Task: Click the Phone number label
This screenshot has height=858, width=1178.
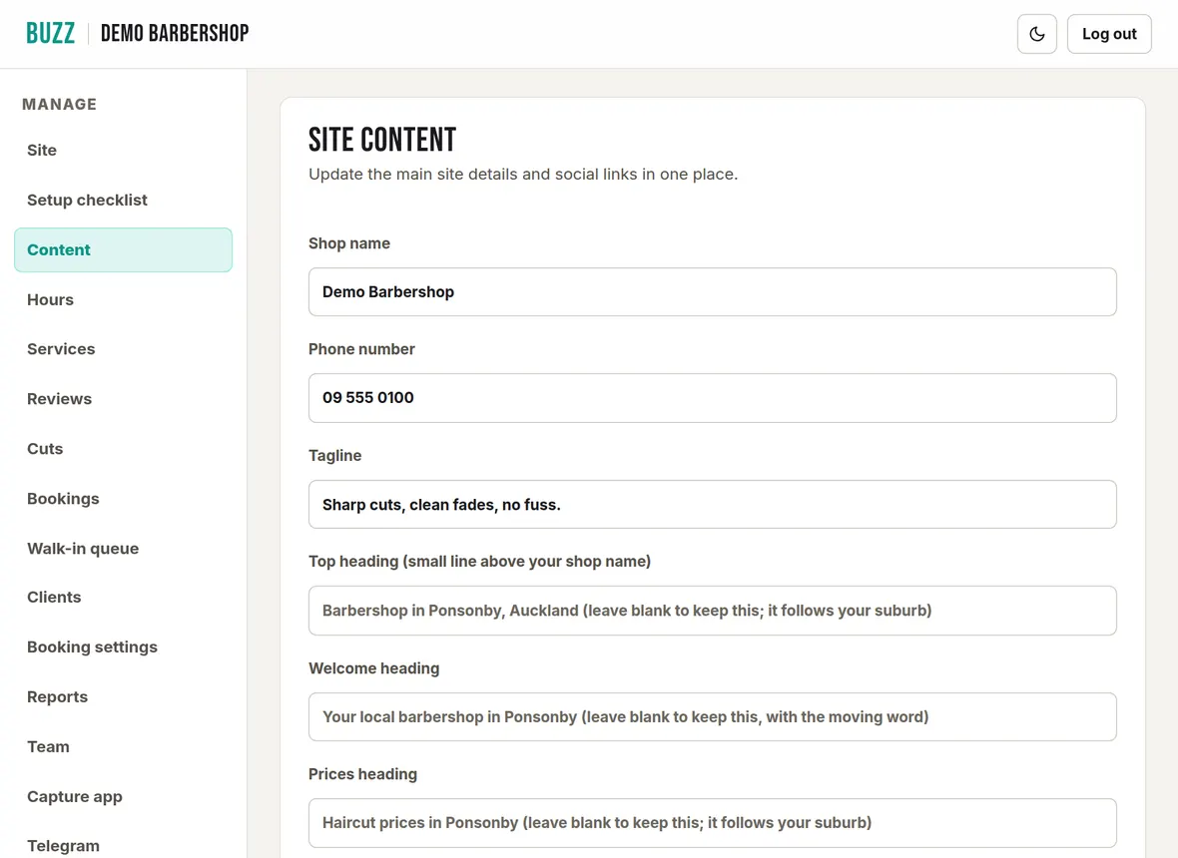Action: 361,349
